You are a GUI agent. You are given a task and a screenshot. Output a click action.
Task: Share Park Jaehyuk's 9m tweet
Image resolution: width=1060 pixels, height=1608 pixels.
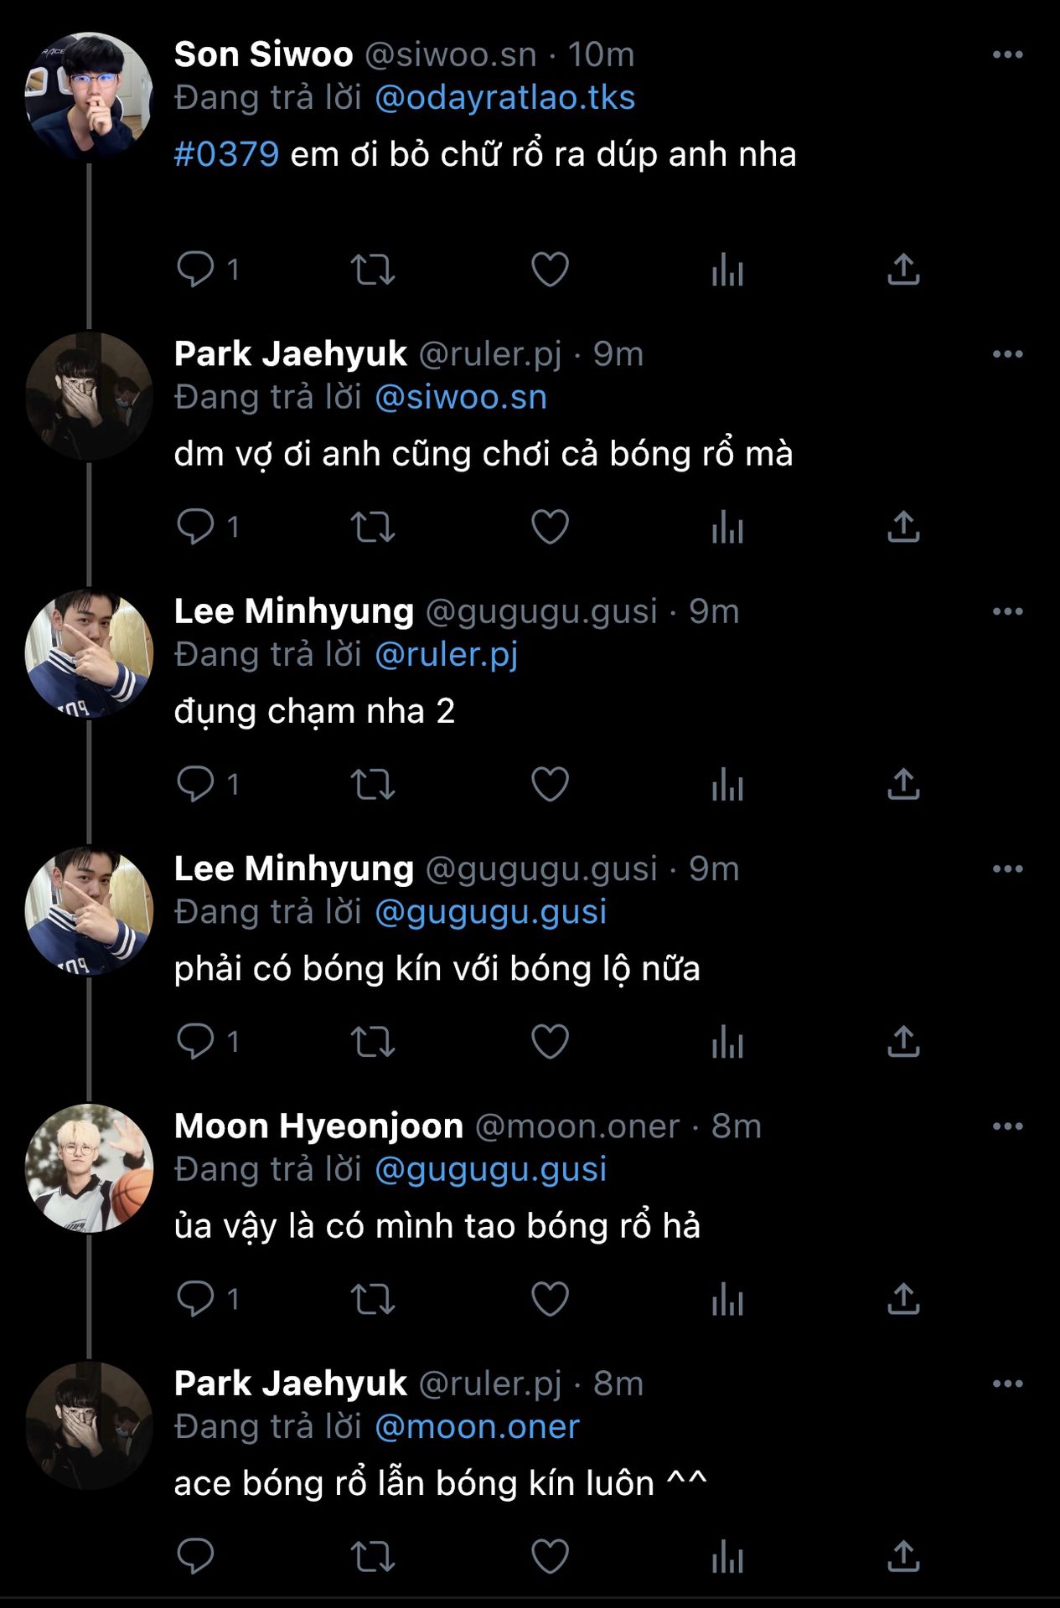click(903, 527)
